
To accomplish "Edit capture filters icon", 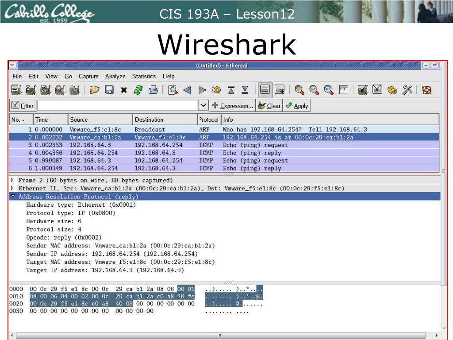I will pos(363,90).
